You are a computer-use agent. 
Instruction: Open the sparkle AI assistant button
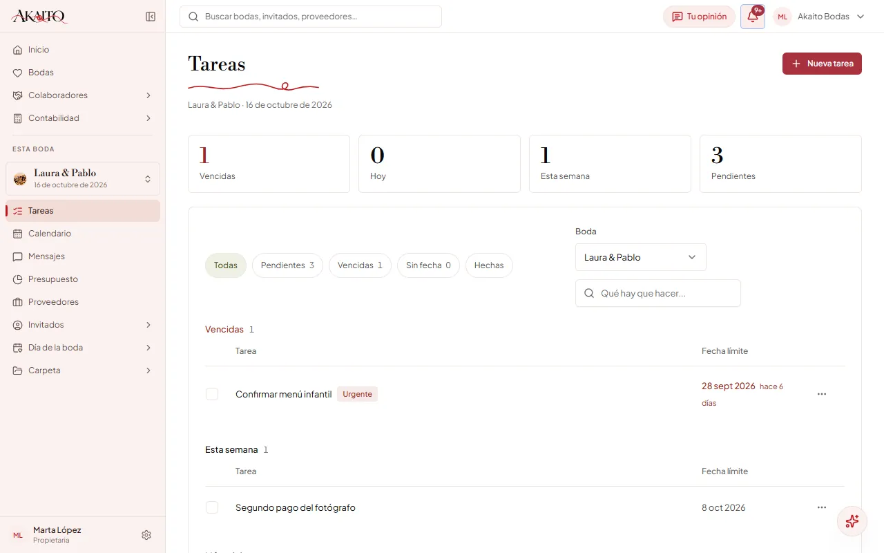click(x=852, y=521)
